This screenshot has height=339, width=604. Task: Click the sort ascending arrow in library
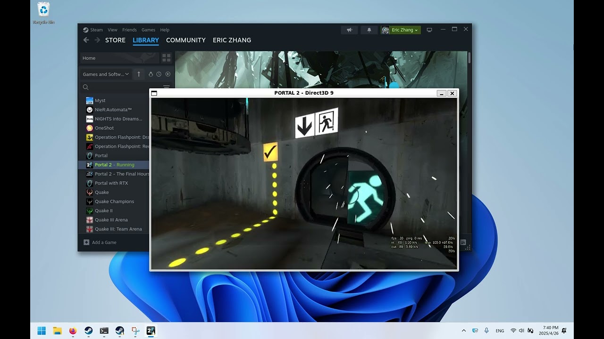(x=139, y=74)
